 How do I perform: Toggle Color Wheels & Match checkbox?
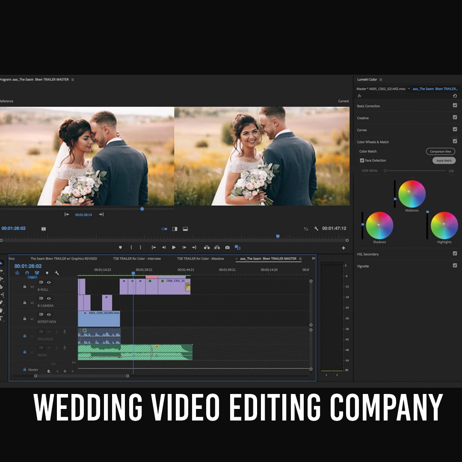455,141
